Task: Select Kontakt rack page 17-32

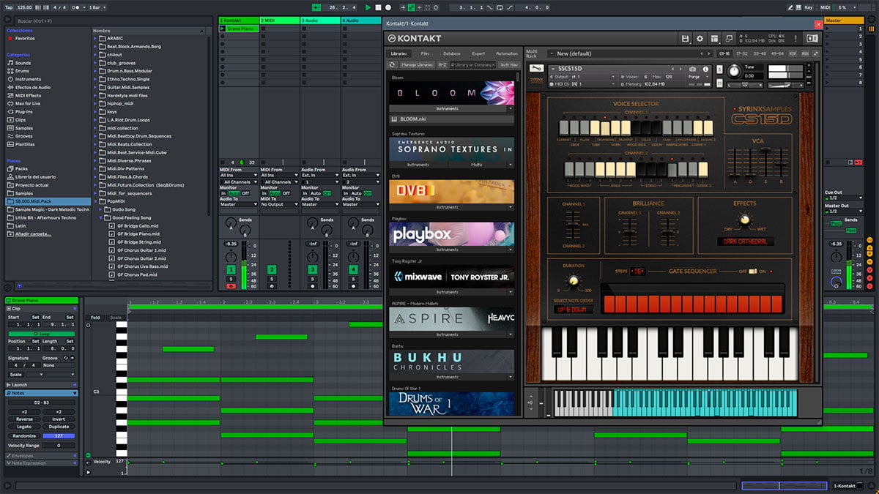Action: [x=742, y=53]
